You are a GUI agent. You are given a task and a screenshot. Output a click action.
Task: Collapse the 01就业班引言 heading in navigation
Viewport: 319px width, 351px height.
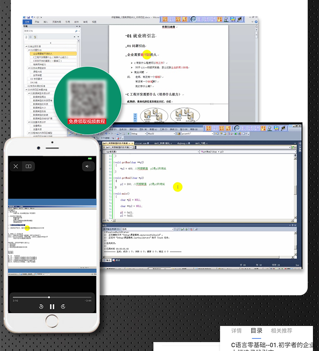point(26,46)
